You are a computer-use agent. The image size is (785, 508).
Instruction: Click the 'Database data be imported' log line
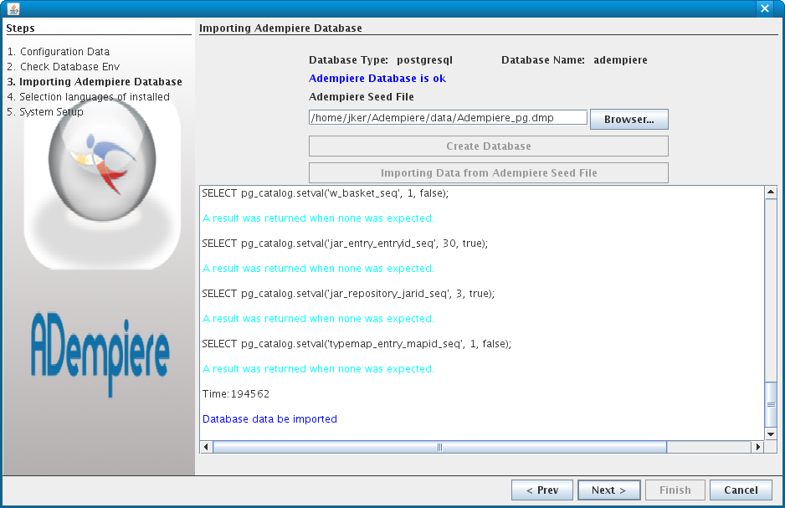click(x=269, y=419)
